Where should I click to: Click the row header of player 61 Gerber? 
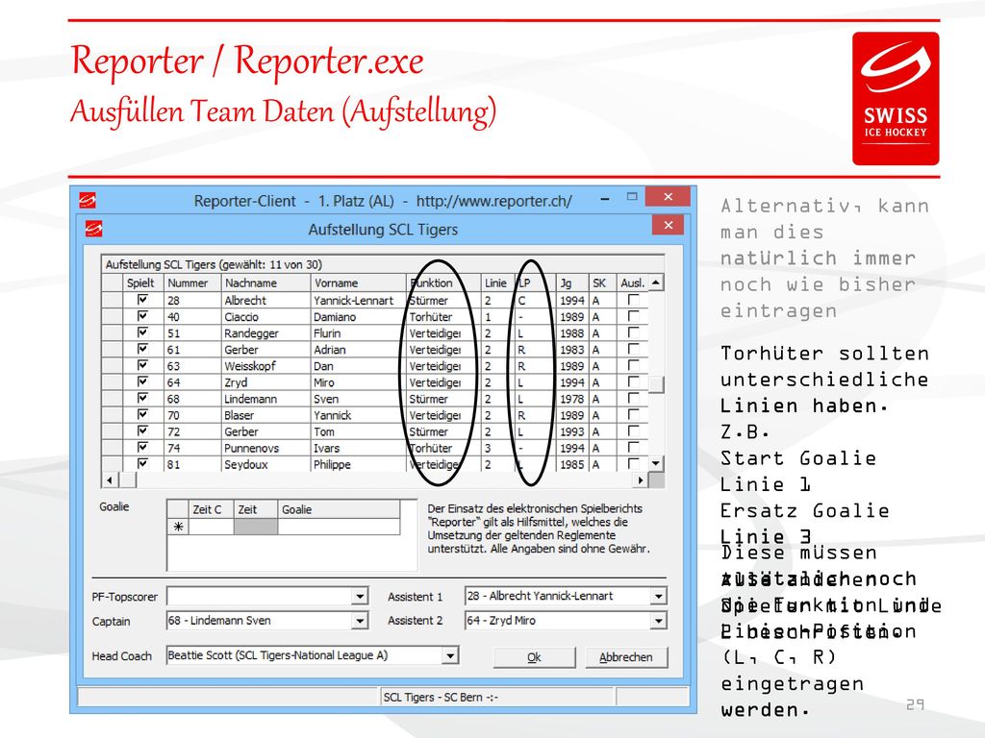(112, 350)
